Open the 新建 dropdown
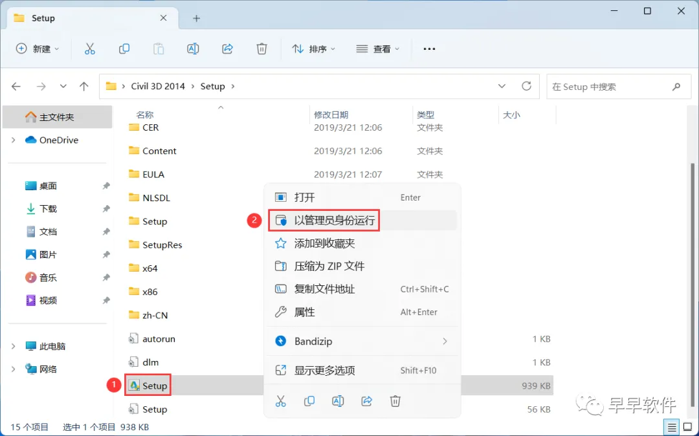The height and width of the screenshot is (436, 699). pyautogui.click(x=37, y=49)
